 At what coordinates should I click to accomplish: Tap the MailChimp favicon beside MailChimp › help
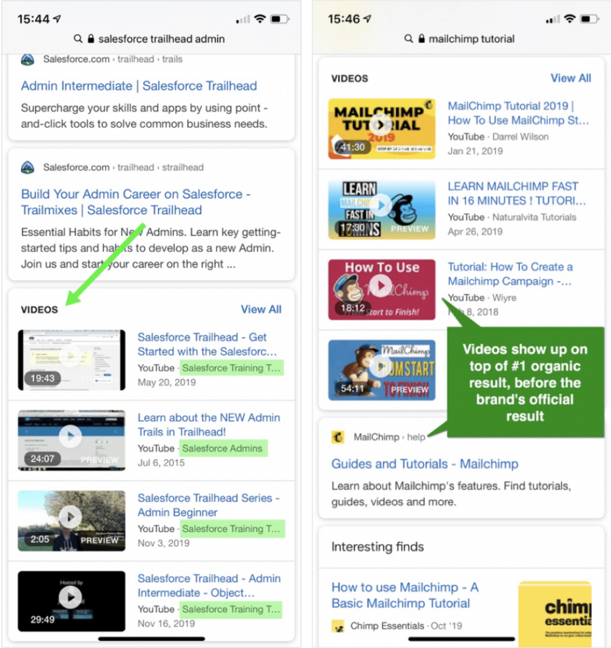pos(338,437)
